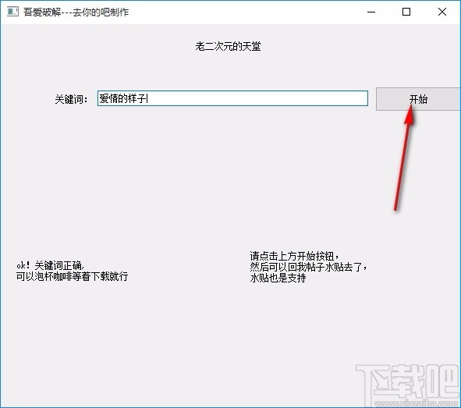This screenshot has width=461, height=408.
Task: Click the application icon in title bar
Action: click(12, 12)
